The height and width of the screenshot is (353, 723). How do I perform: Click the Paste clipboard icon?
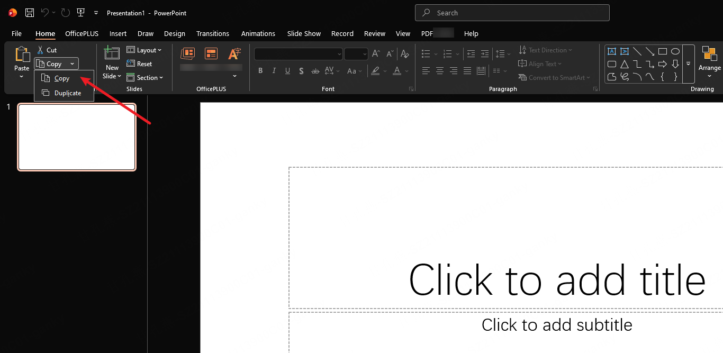[x=22, y=55]
